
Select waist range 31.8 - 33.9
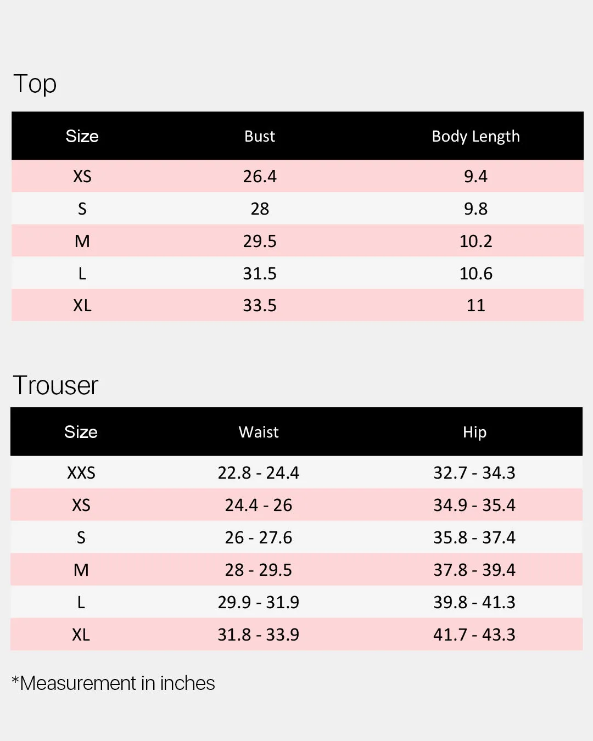tap(259, 635)
